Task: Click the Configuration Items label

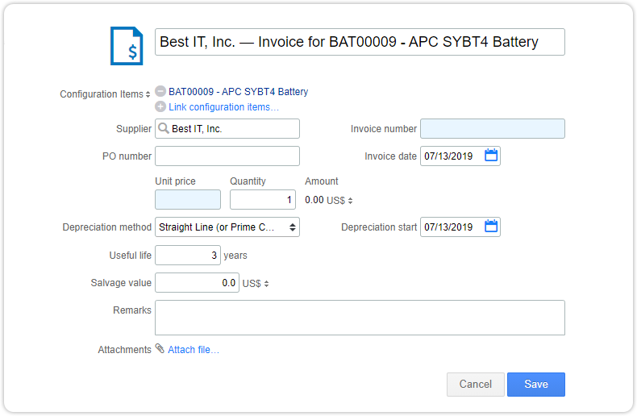Action: click(102, 94)
